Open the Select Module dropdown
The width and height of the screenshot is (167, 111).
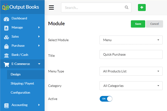[x=131, y=40]
